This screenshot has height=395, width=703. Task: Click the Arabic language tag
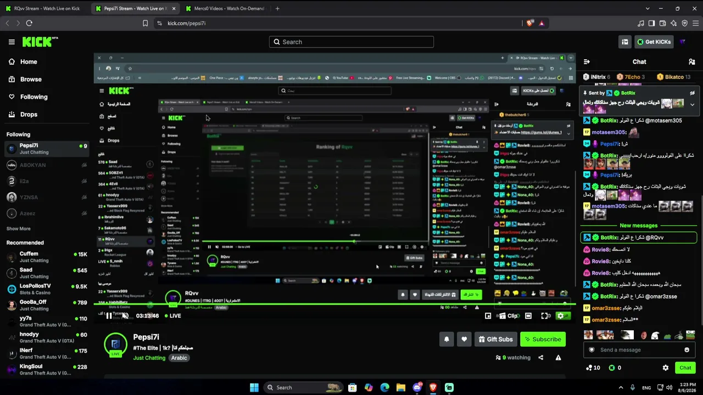[x=179, y=358]
